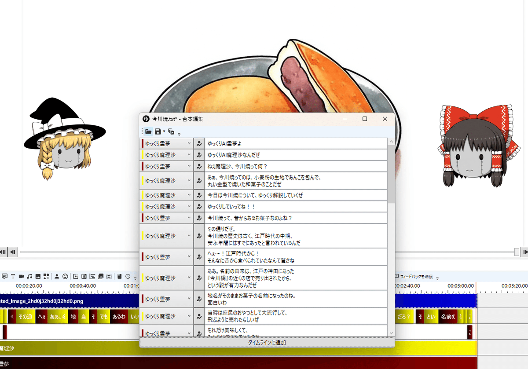Click the preview seek bar thumb
This screenshot has height=369, width=528.
pyautogui.click(x=517, y=252)
